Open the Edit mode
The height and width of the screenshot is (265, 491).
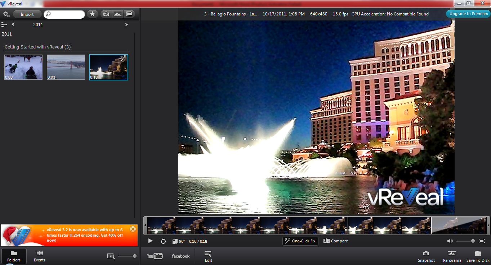208,256
